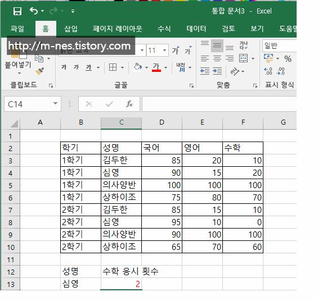This screenshot has width=318, height=301.
Task: Align text right
Action: 230,58
